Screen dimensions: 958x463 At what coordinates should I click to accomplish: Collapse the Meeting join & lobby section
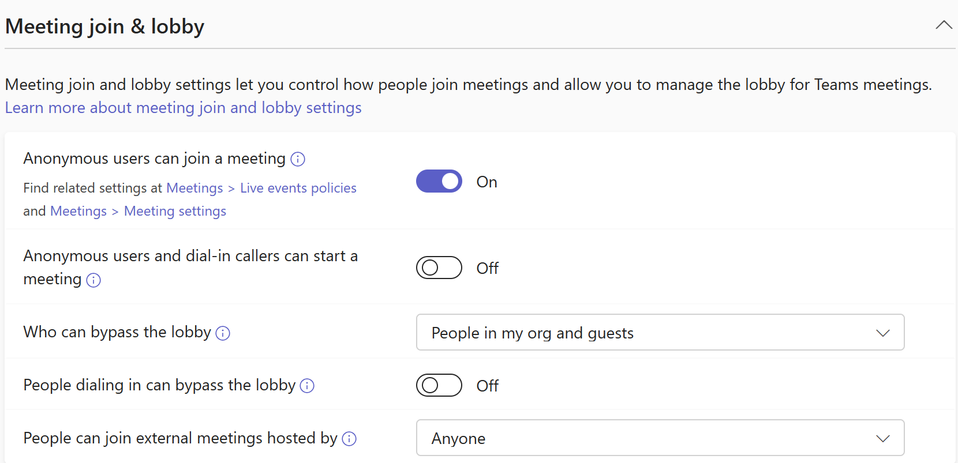944,25
